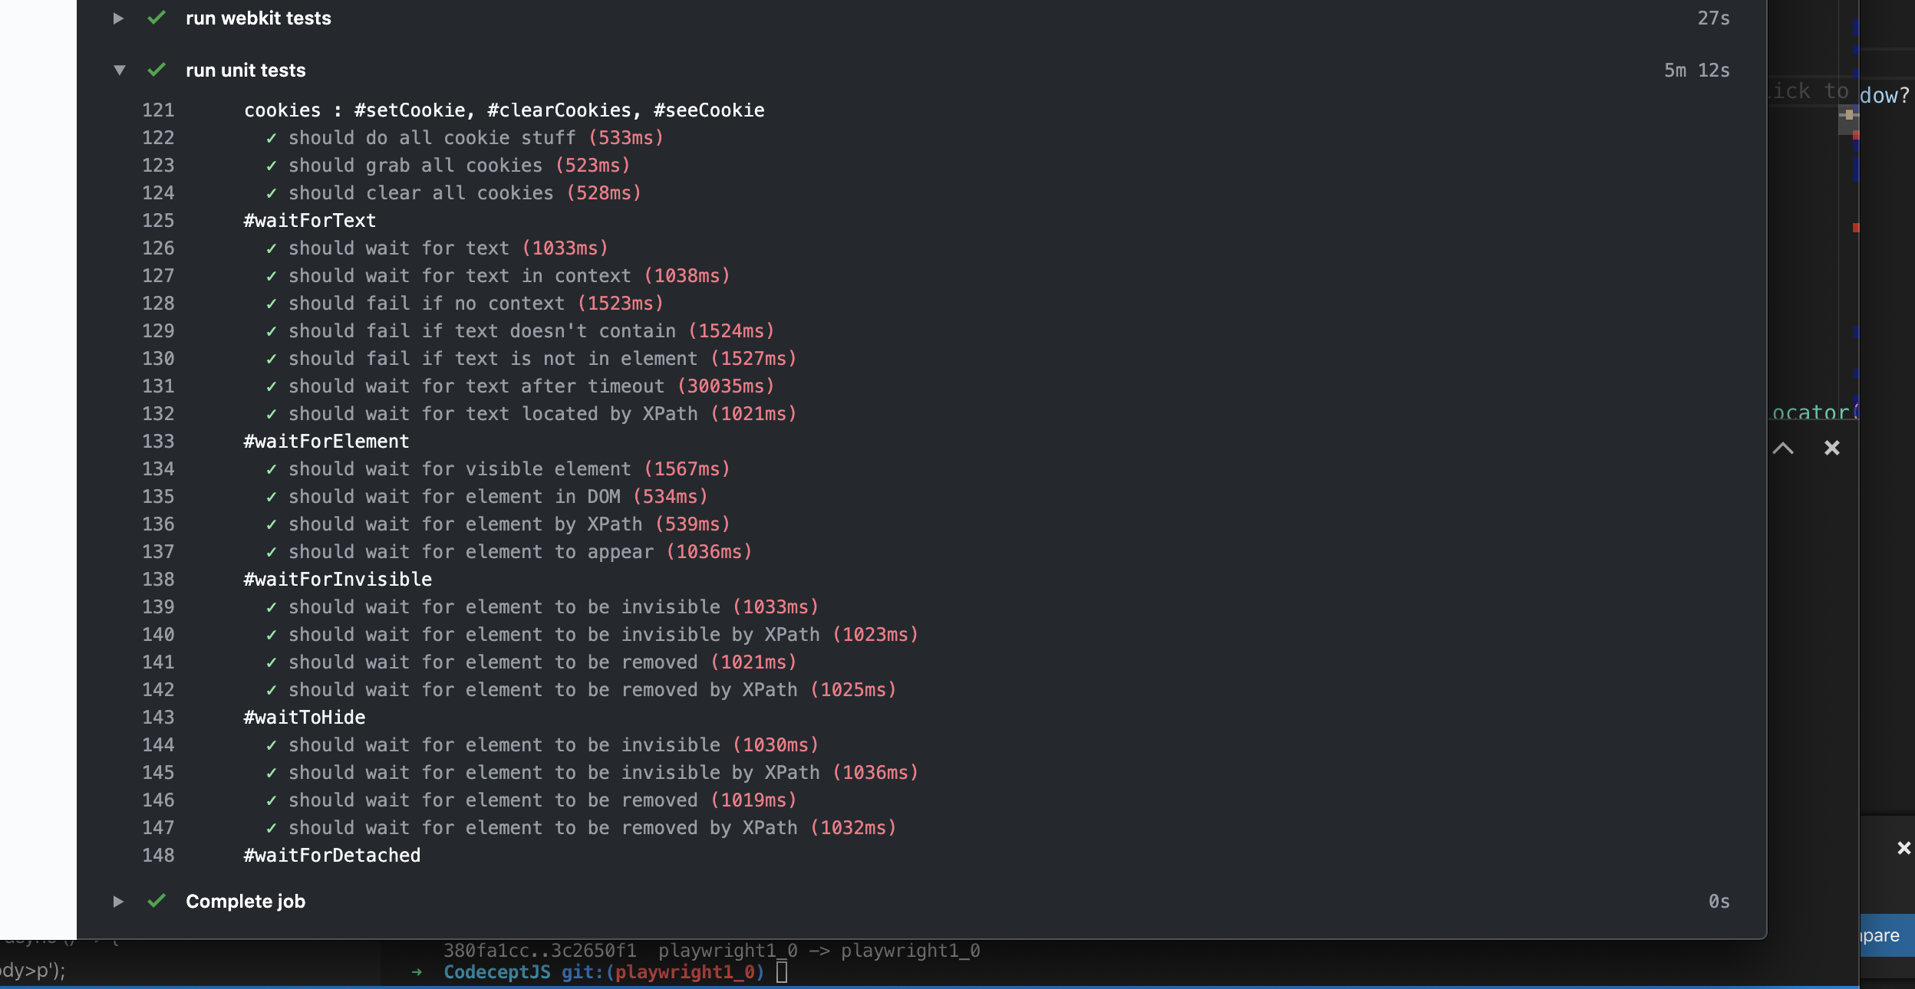
Task: Click the up chevron in right panel
Action: click(1783, 449)
